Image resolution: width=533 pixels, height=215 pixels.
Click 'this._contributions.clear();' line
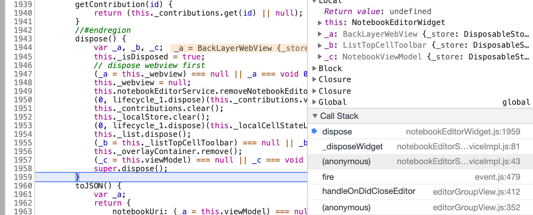[159, 108]
